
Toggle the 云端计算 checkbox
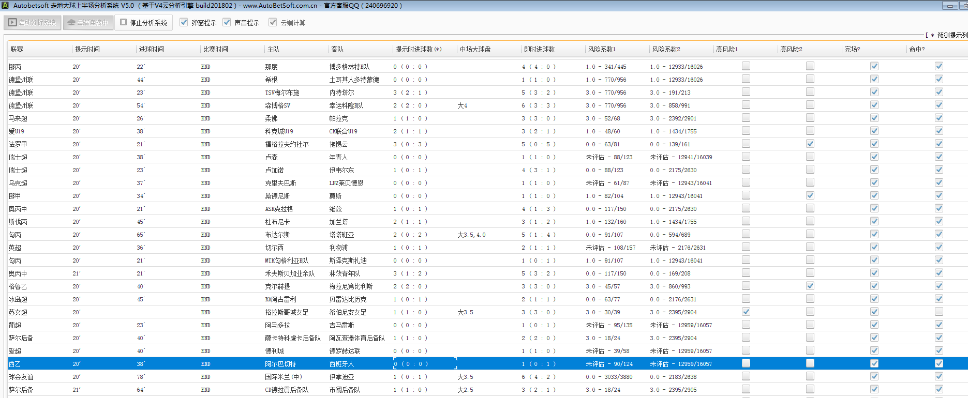tap(273, 23)
